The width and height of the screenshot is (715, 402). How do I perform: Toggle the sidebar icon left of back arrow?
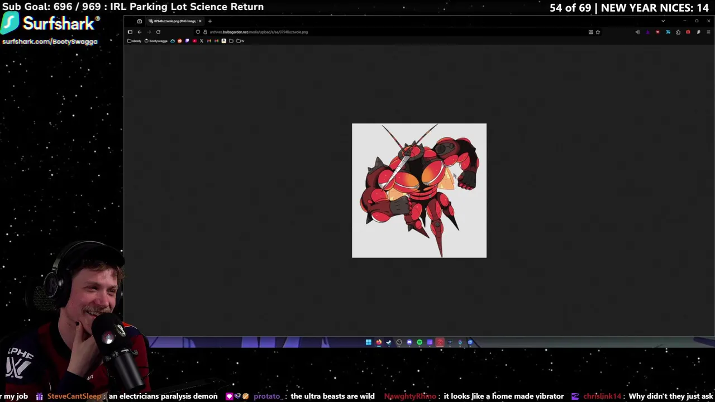pyautogui.click(x=130, y=32)
